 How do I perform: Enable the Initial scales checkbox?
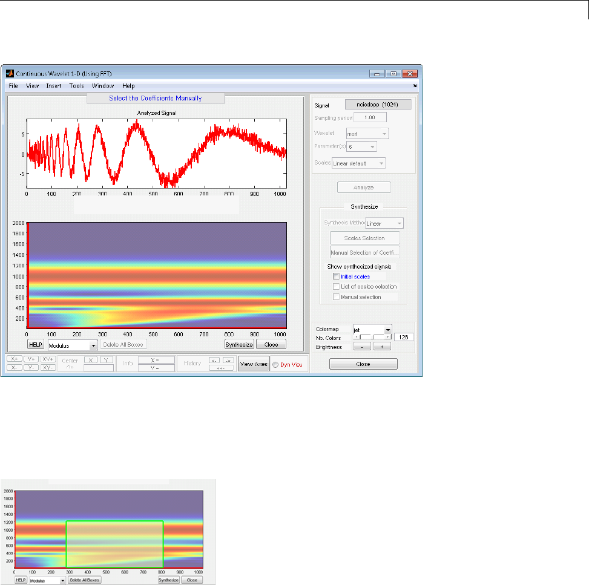[336, 276]
